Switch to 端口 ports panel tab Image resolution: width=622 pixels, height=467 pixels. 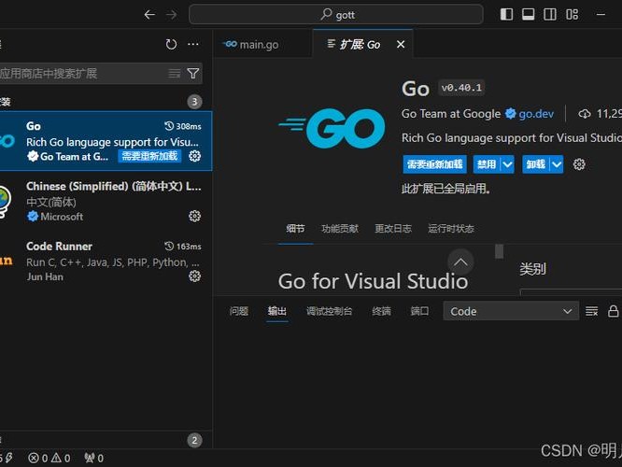coord(419,311)
